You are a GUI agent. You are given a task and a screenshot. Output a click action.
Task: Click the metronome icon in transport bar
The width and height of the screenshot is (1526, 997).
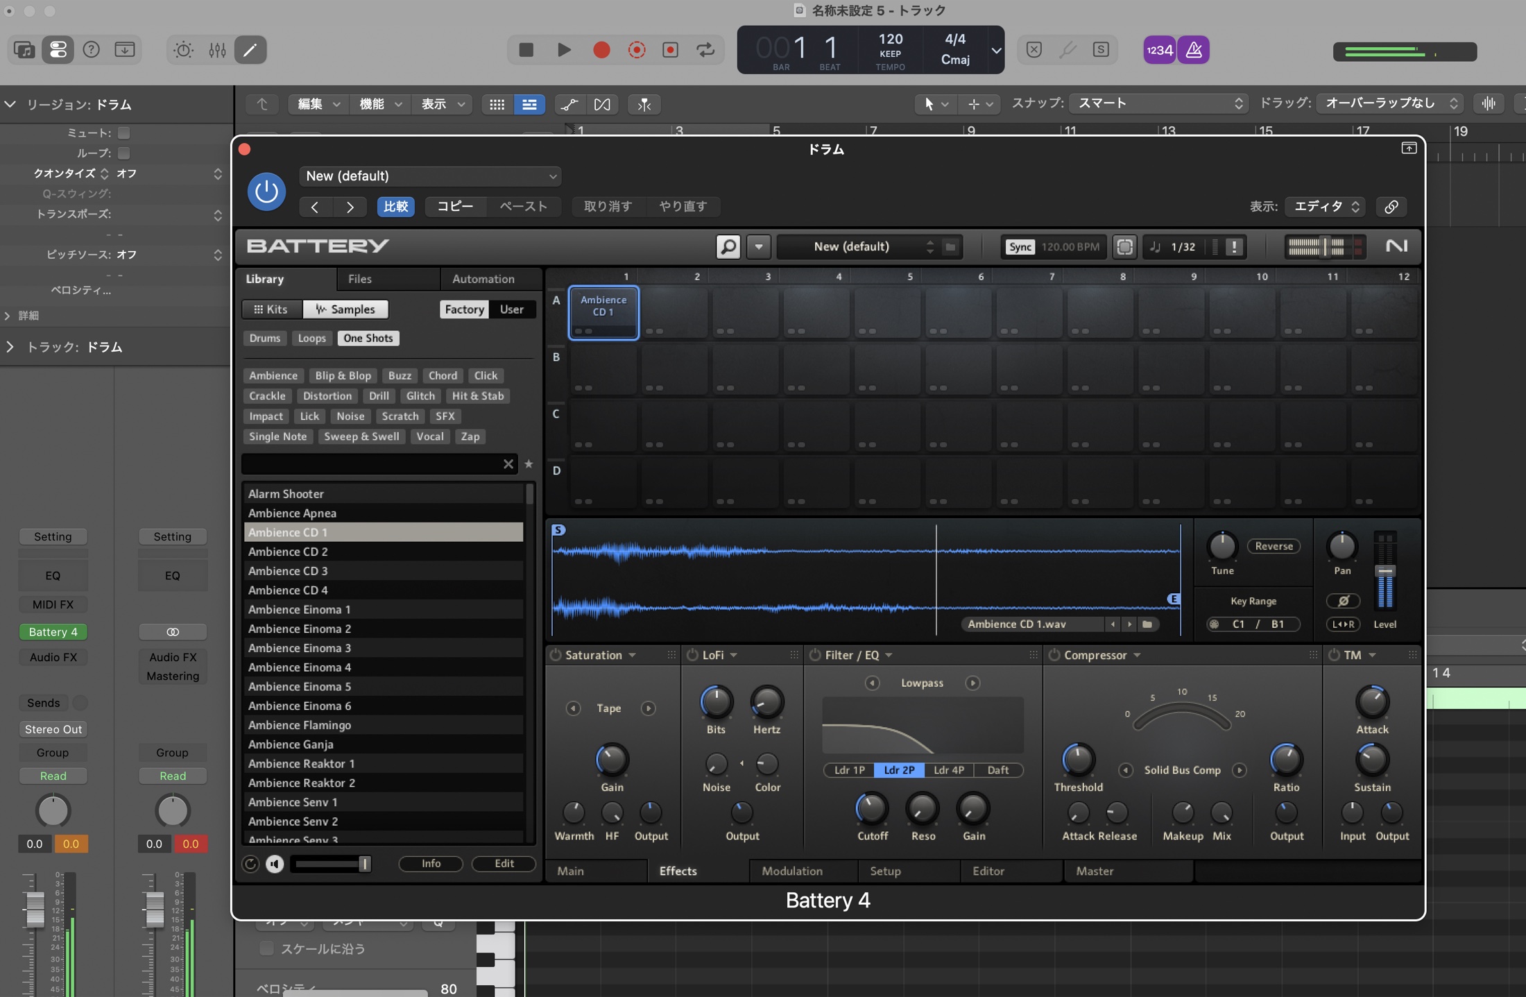click(x=1194, y=50)
